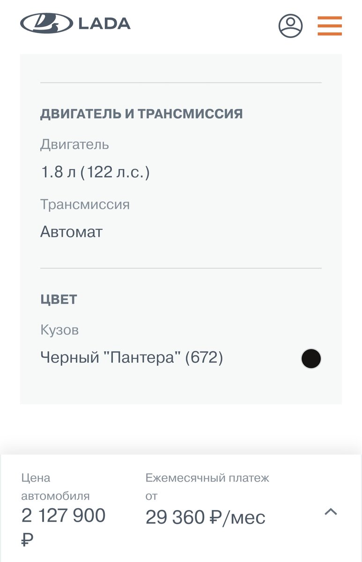Click the monthly payment 29 360 ₽/мес link

coord(206,517)
